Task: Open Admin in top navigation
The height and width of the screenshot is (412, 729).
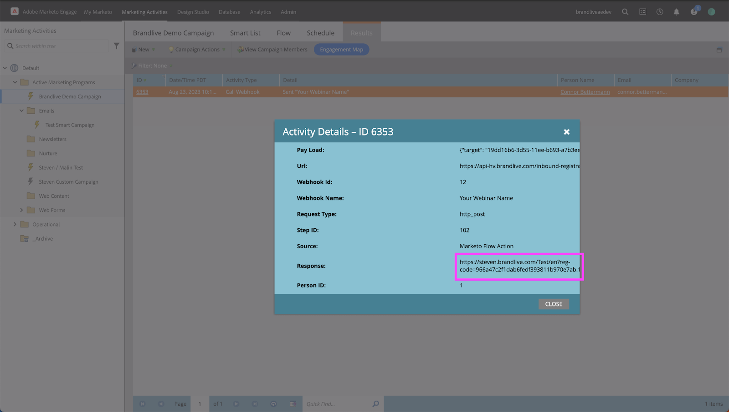Action: click(x=288, y=12)
